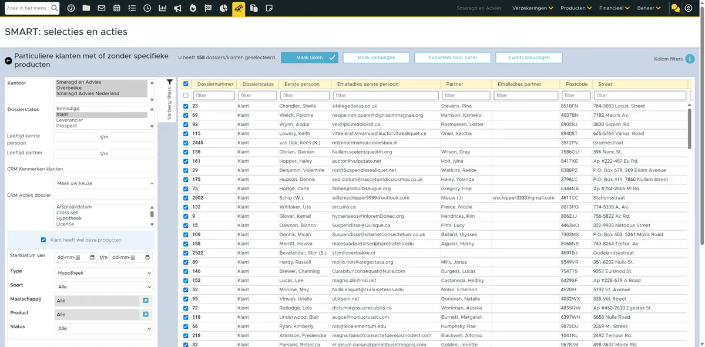Open the flame icon in top toolbar

(193, 8)
